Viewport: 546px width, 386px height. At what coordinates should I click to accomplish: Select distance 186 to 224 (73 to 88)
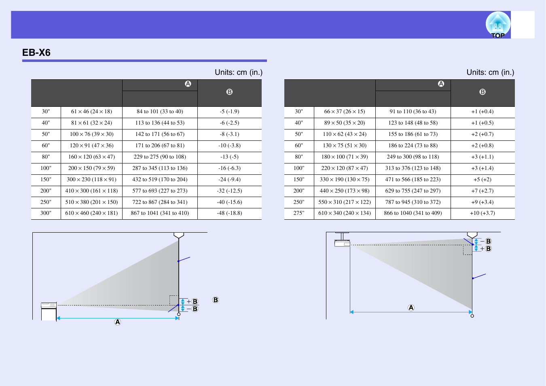tap(413, 146)
